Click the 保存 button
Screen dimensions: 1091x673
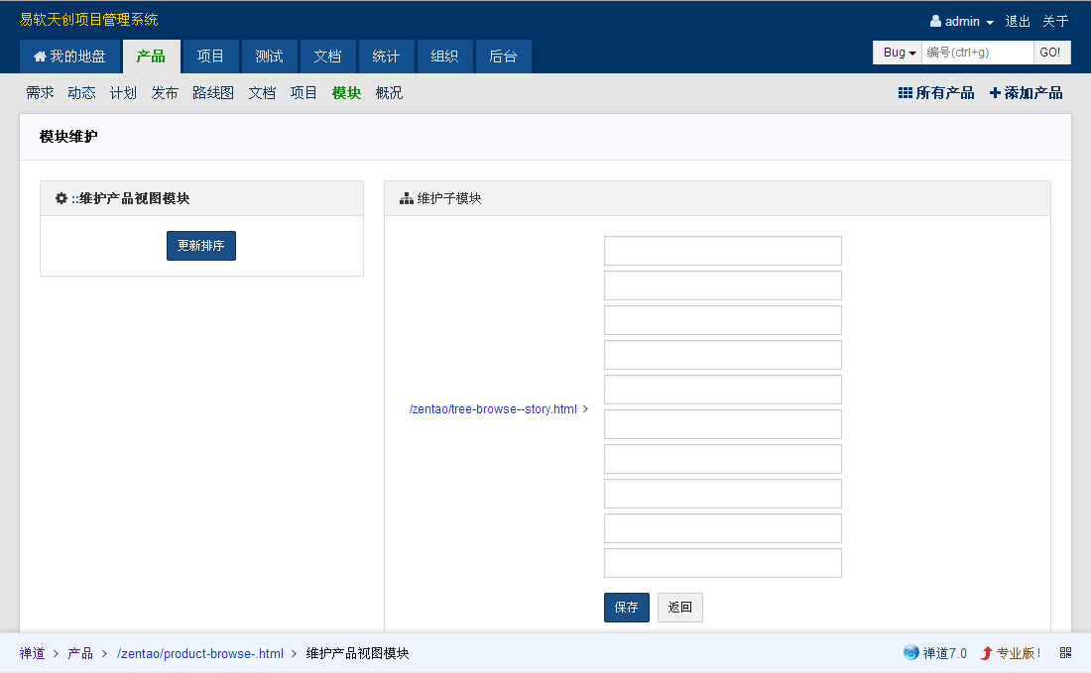click(626, 607)
